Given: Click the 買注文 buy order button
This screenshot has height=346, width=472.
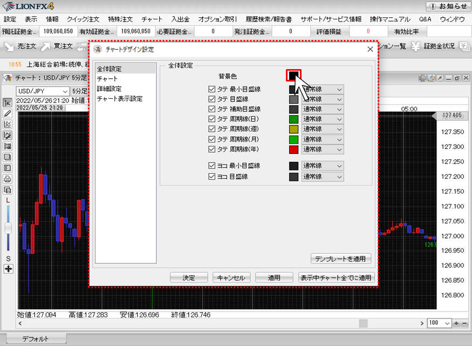Looking at the screenshot, I should (x=57, y=46).
